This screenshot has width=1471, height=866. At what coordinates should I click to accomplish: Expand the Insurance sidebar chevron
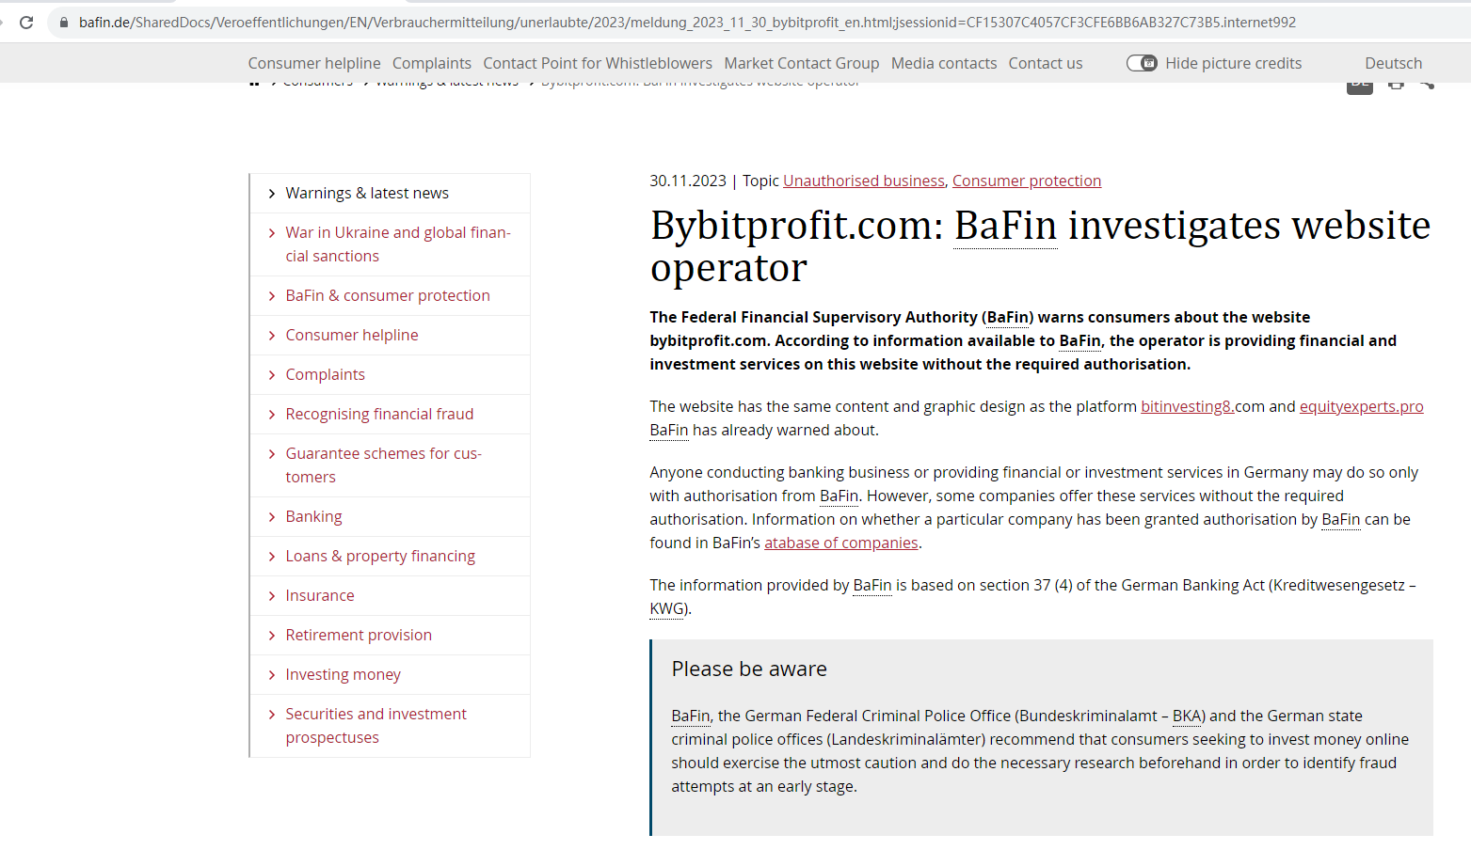[x=272, y=596]
